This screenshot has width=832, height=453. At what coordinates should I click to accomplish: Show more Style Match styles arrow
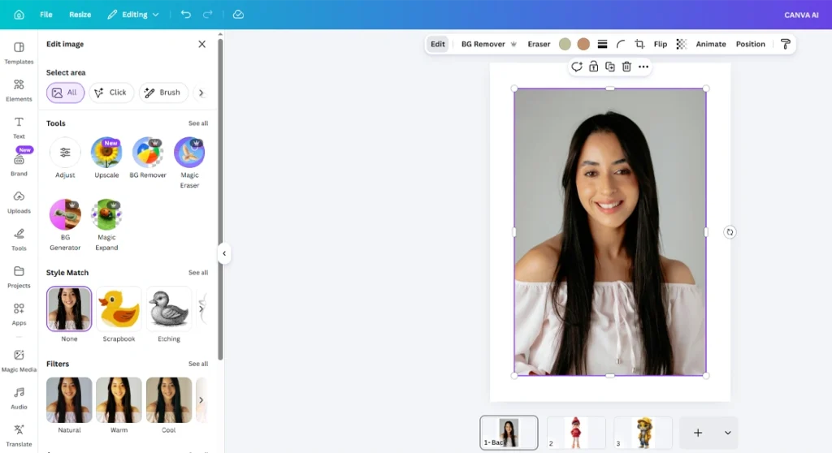pyautogui.click(x=201, y=308)
